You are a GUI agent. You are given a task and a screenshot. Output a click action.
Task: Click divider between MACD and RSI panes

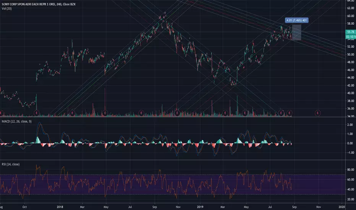(173, 160)
